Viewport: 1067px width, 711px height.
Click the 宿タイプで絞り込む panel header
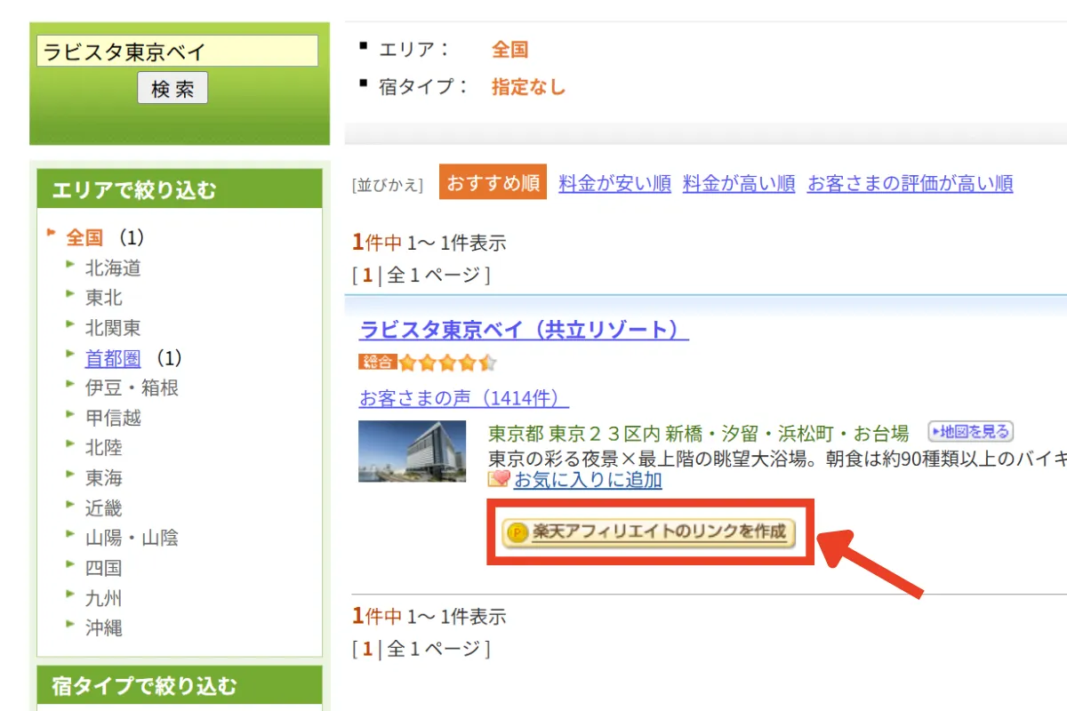(180, 685)
